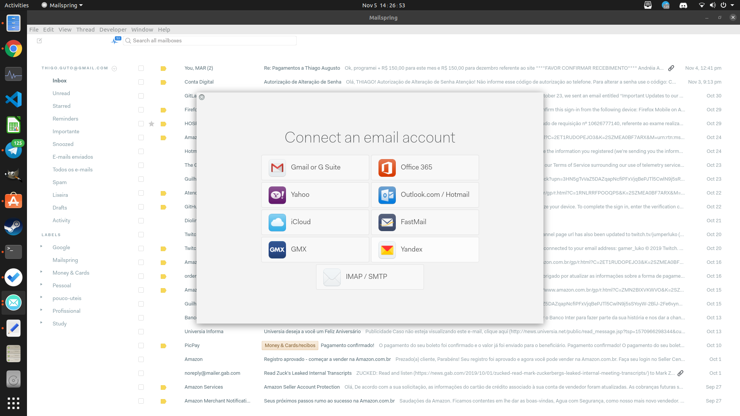The image size is (740, 416).
Task: Select the GMX provider
Action: 315,249
